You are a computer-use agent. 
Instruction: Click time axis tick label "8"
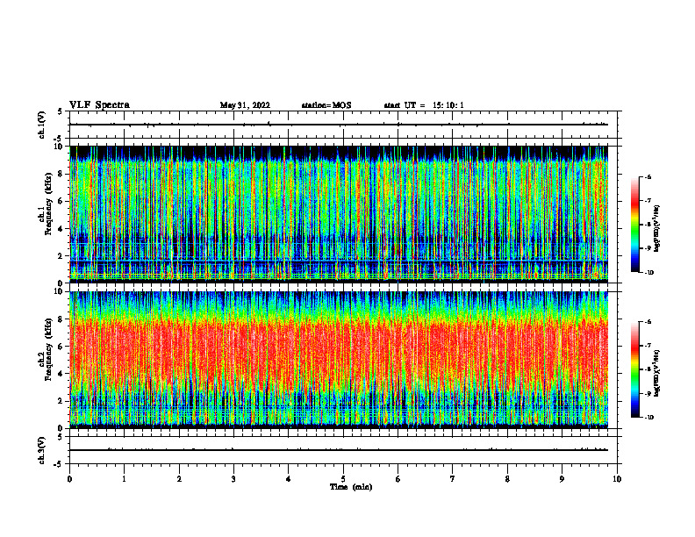pos(507,479)
